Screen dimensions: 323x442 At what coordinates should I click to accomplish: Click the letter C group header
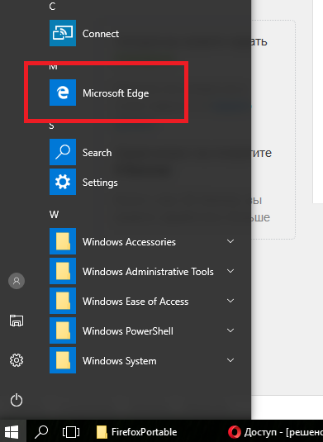click(x=52, y=6)
